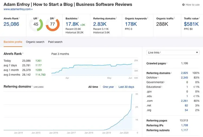
Task: Select the All time range option
Action: point(93,87)
